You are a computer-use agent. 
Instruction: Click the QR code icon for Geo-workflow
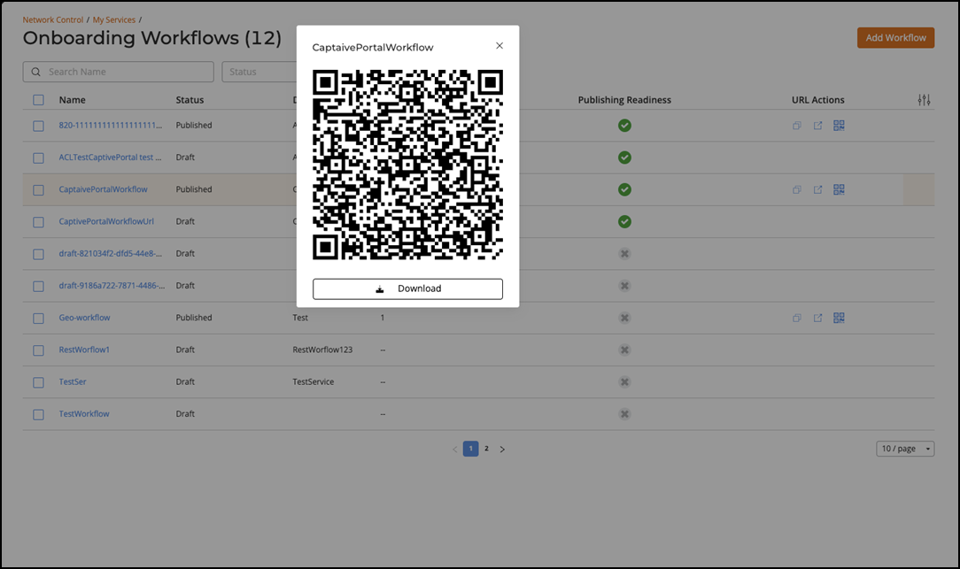click(x=839, y=318)
